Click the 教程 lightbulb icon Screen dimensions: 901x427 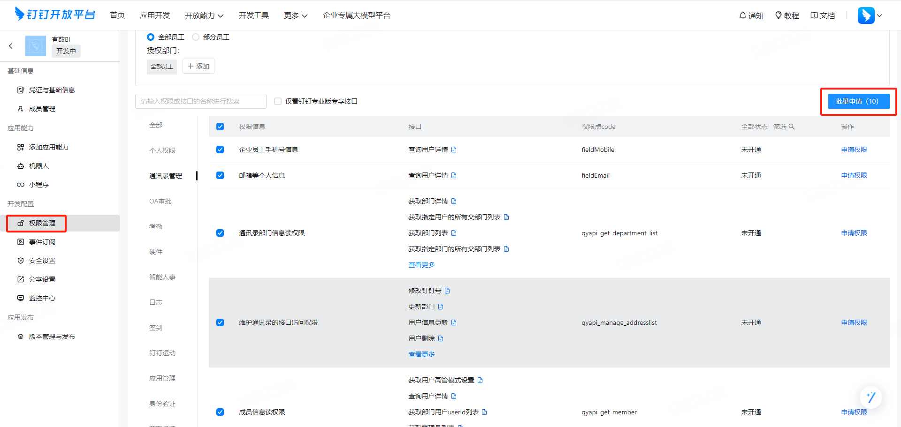pyautogui.click(x=778, y=15)
